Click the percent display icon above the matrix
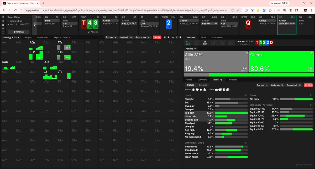The image size is (315, 169). pyautogui.click(x=165, y=37)
